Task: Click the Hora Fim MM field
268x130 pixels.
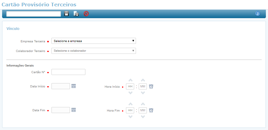Action: pos(143,110)
